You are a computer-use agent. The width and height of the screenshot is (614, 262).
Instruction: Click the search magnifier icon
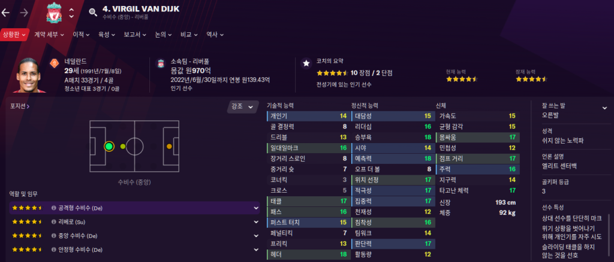93,12
